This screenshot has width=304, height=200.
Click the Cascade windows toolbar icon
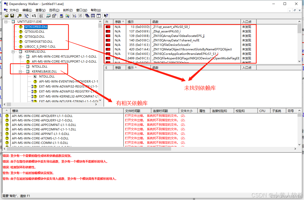click(x=87, y=16)
